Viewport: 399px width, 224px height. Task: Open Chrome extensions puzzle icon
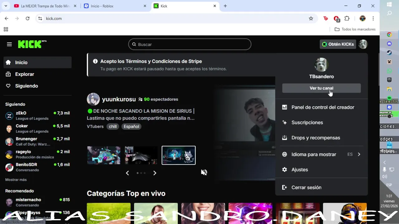[x=347, y=18]
